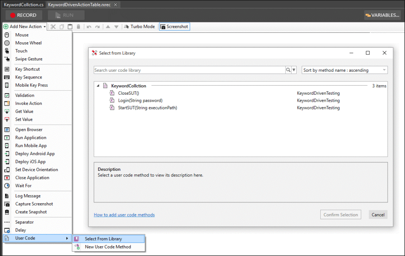Viewport: 405px width, 256px height.
Task: Click the Validation checkmark icon
Action: [x=7, y=95]
